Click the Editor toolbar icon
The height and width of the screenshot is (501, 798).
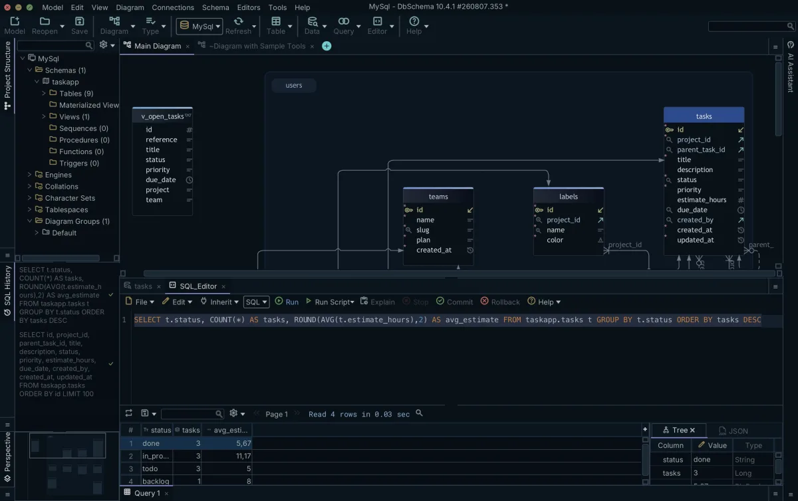(377, 21)
